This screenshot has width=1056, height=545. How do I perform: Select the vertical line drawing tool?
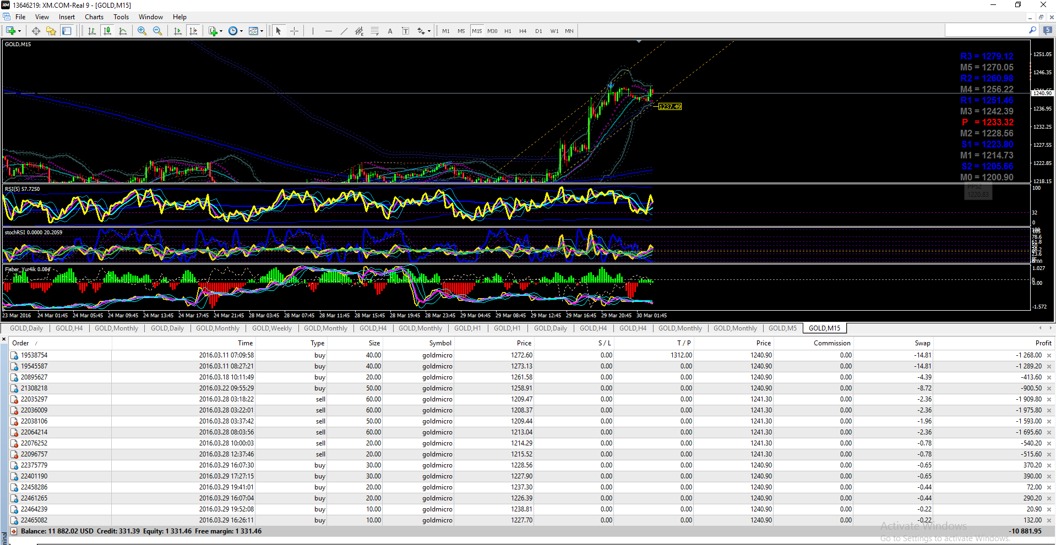coord(313,31)
